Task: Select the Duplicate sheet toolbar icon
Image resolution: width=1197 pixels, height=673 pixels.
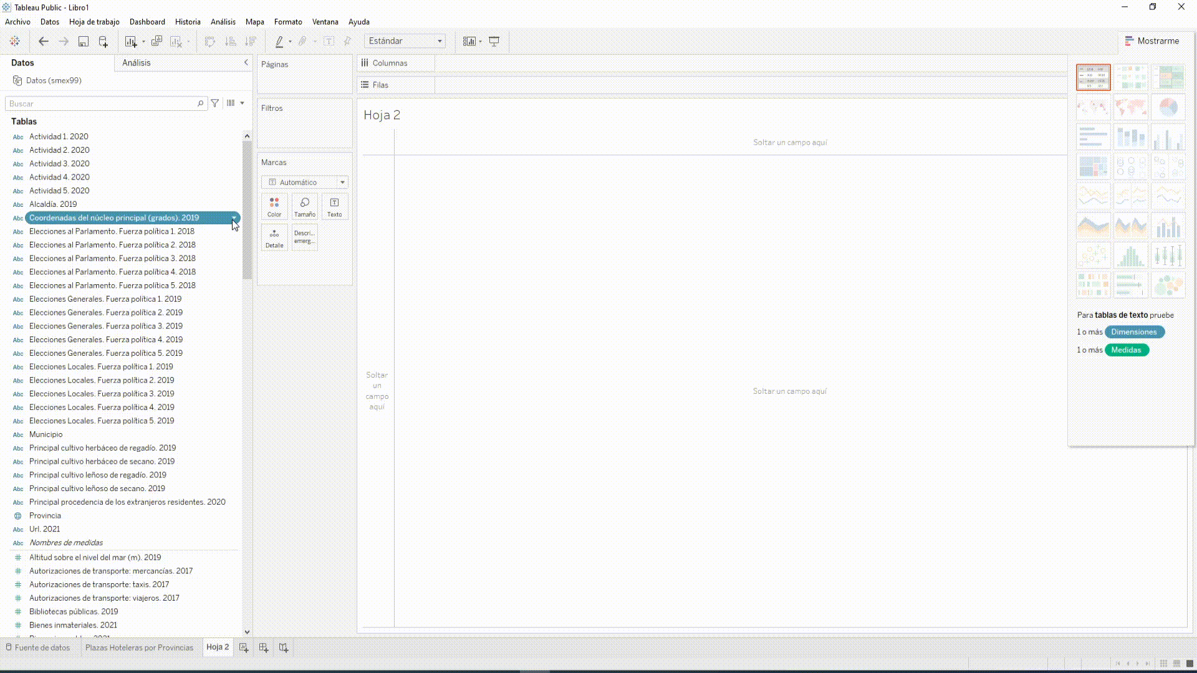Action: pos(157,41)
